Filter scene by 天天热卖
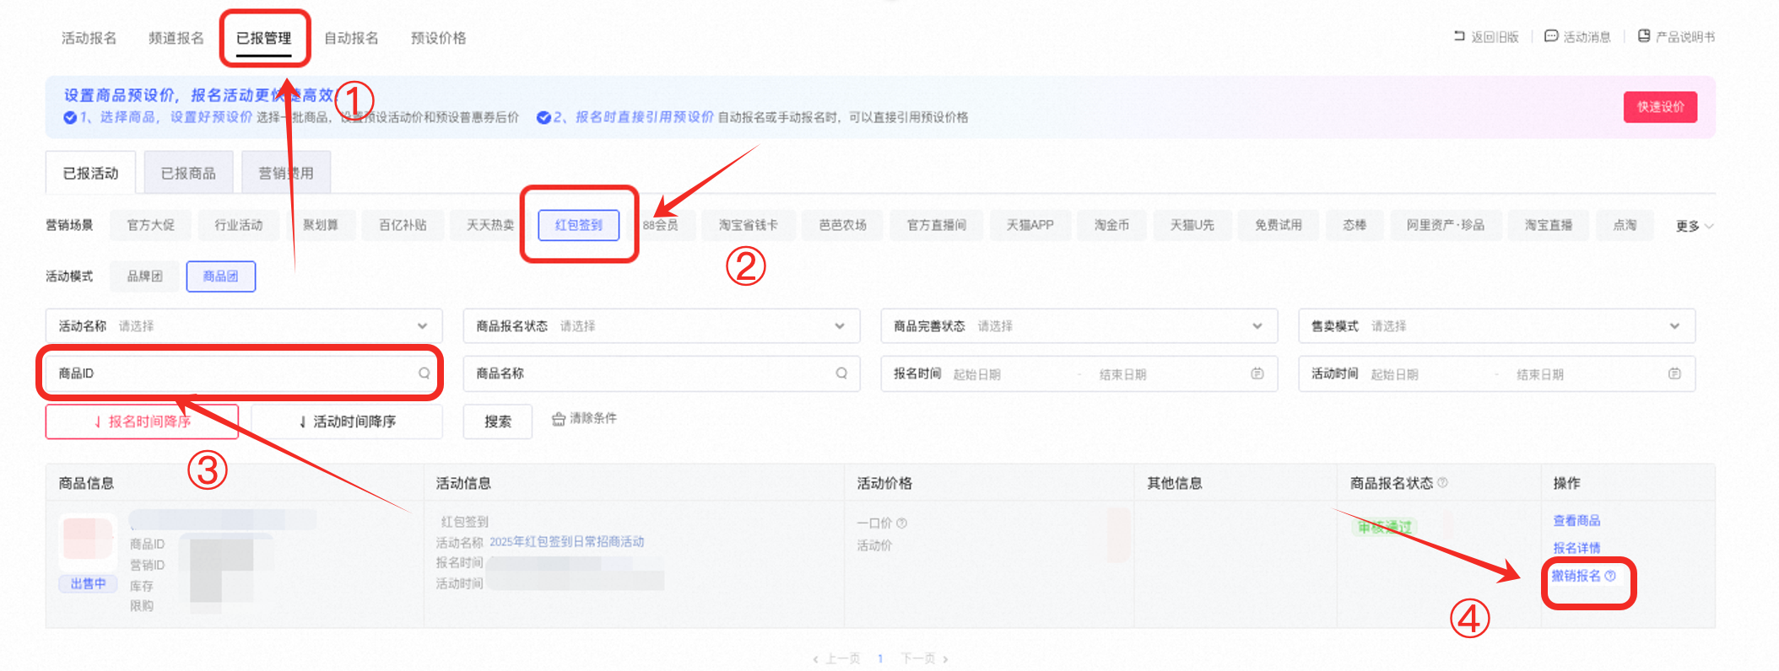 click(490, 225)
